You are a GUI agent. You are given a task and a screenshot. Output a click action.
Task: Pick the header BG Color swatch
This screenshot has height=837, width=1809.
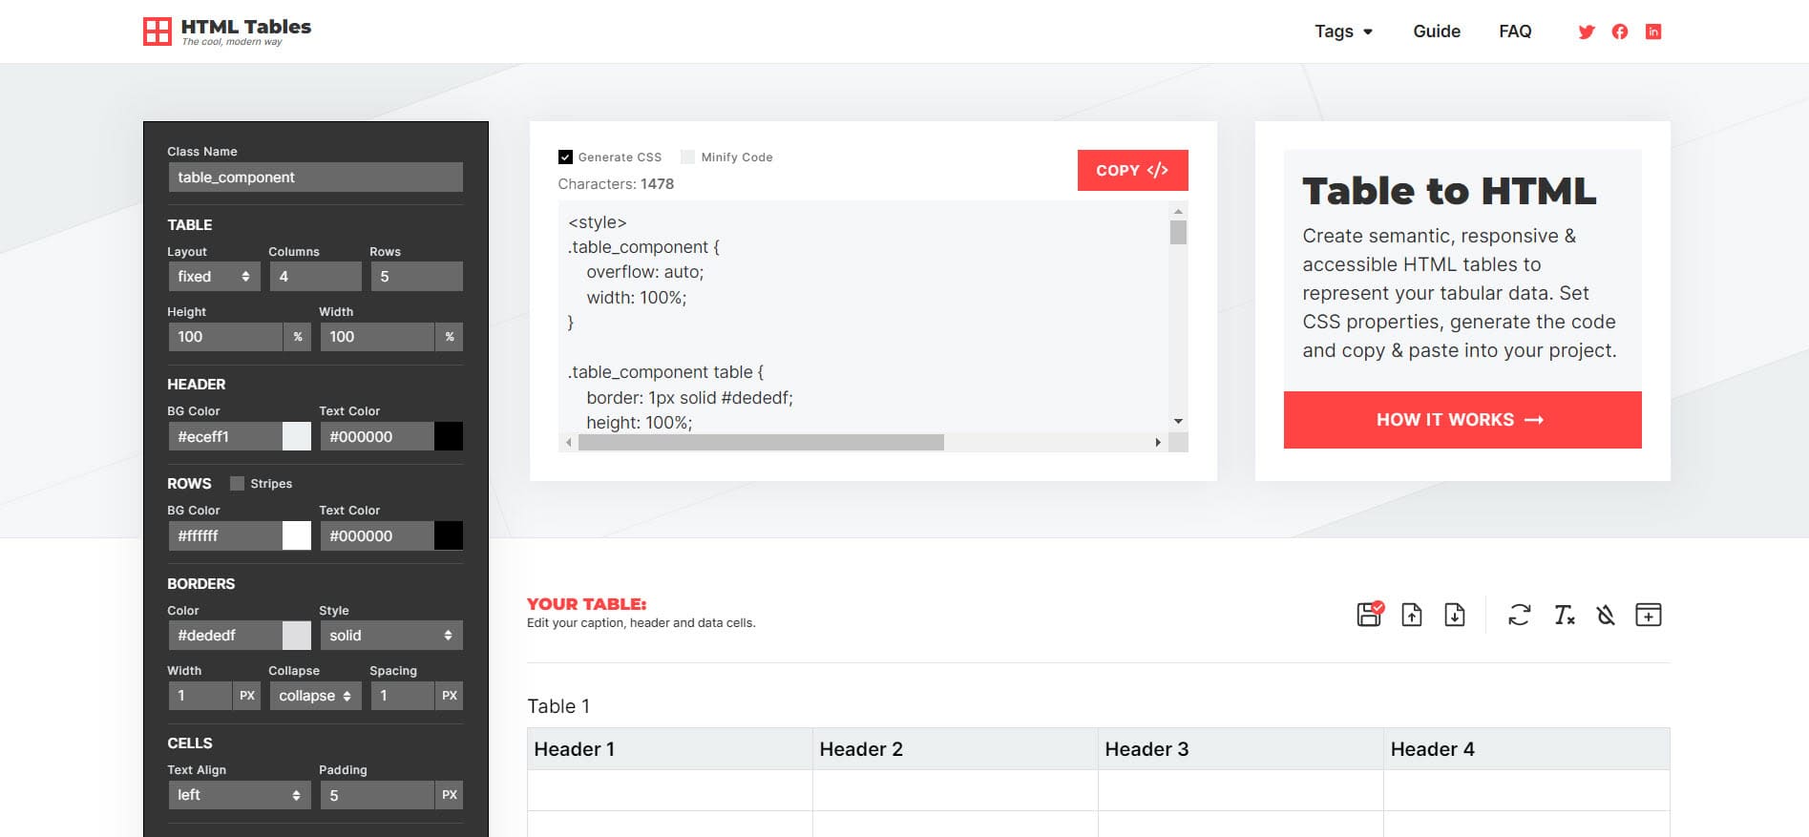point(297,437)
